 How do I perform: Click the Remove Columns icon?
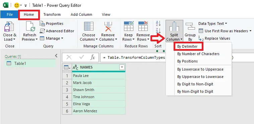(108, 27)
